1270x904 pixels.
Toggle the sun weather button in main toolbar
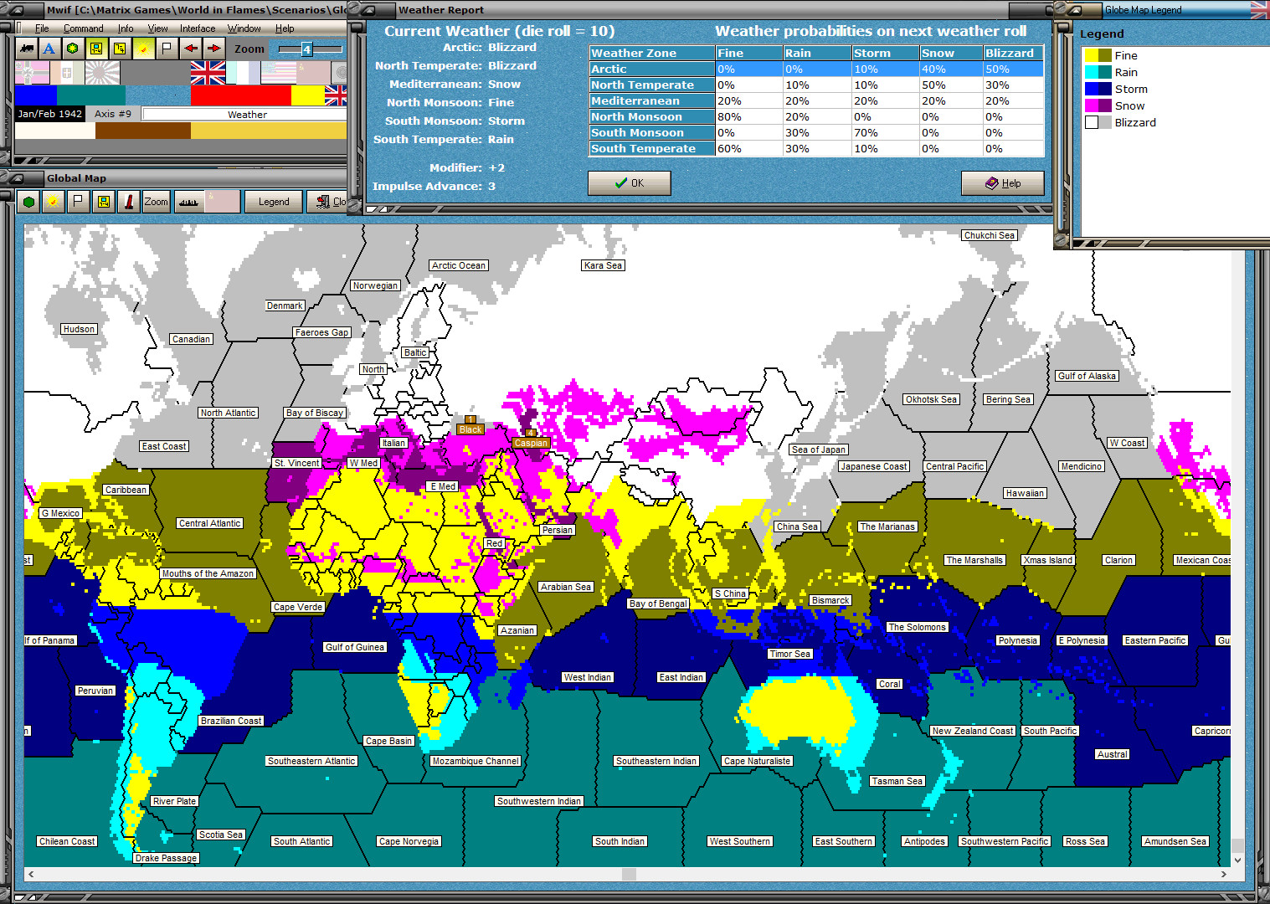pos(143,49)
